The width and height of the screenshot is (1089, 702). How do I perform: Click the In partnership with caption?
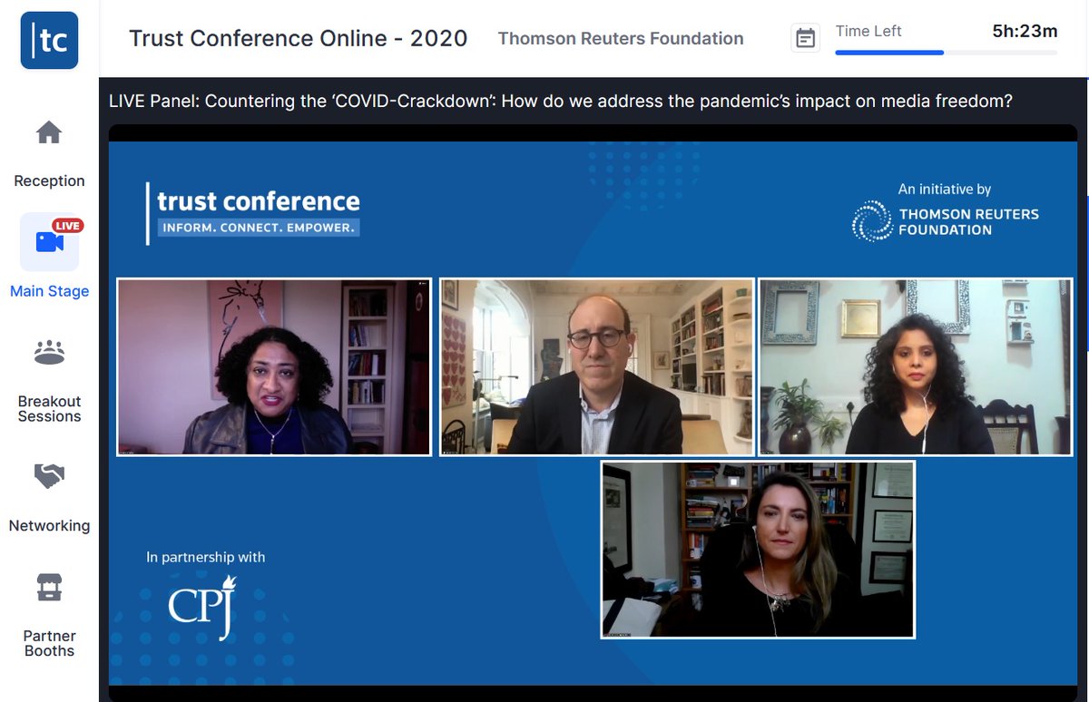coord(206,557)
